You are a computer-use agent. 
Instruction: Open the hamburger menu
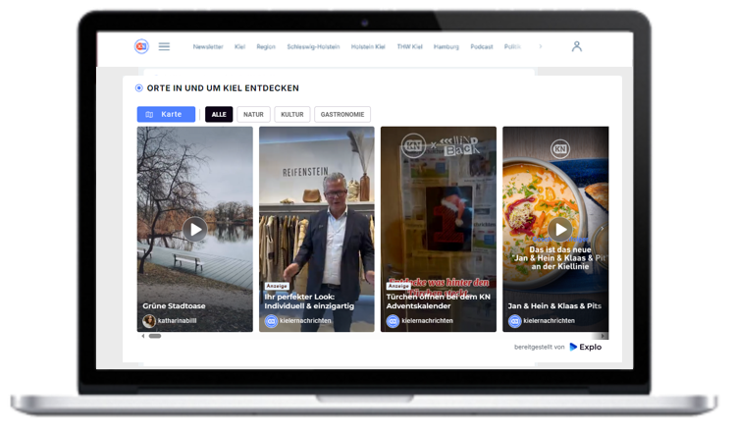click(x=164, y=46)
